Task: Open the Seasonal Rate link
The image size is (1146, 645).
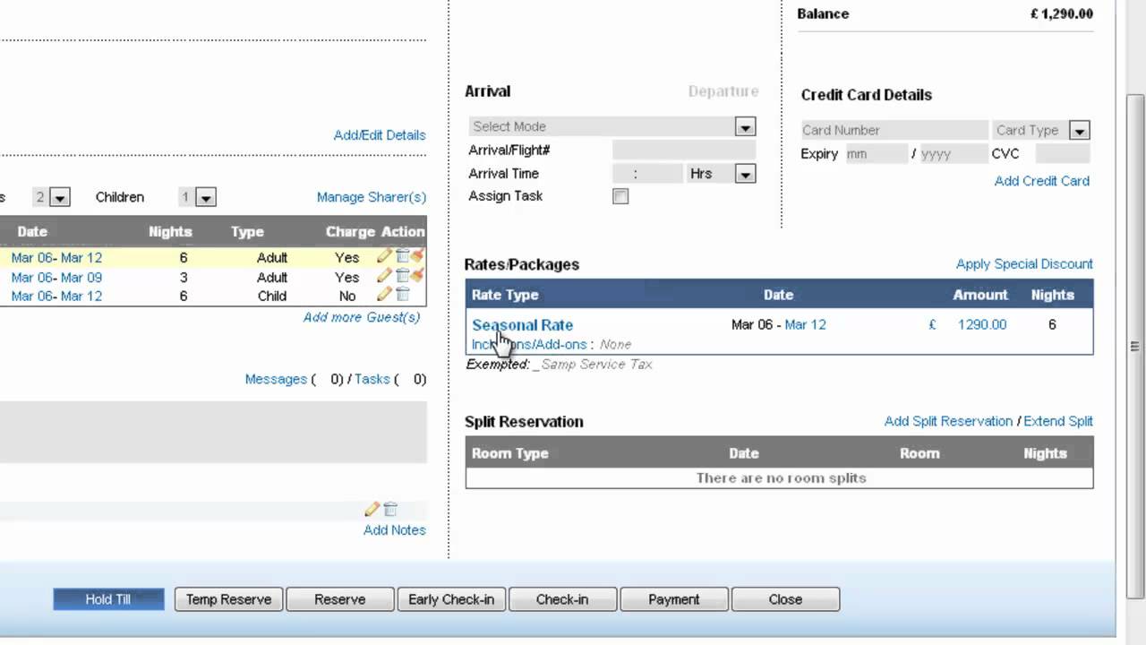Action: [x=523, y=325]
